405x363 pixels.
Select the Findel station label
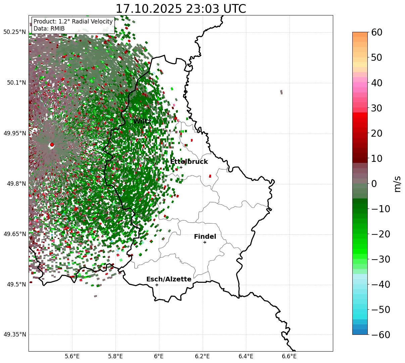pyautogui.click(x=205, y=236)
